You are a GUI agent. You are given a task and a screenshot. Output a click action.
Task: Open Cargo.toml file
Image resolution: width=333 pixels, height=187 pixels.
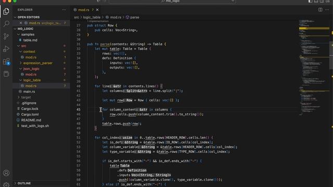pos(30,114)
